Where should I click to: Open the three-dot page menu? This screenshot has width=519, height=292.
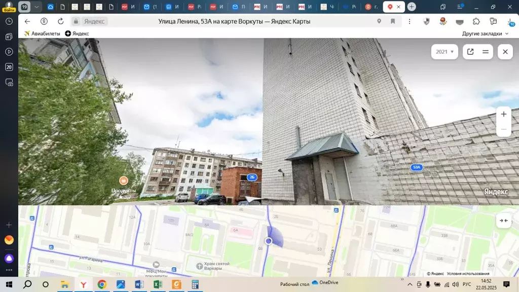410,21
